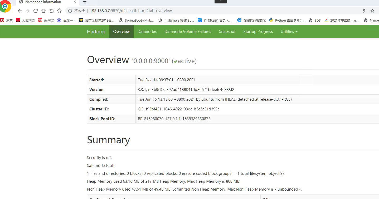Select Block Pool ID 'BP-816980070-...'

click(174, 119)
